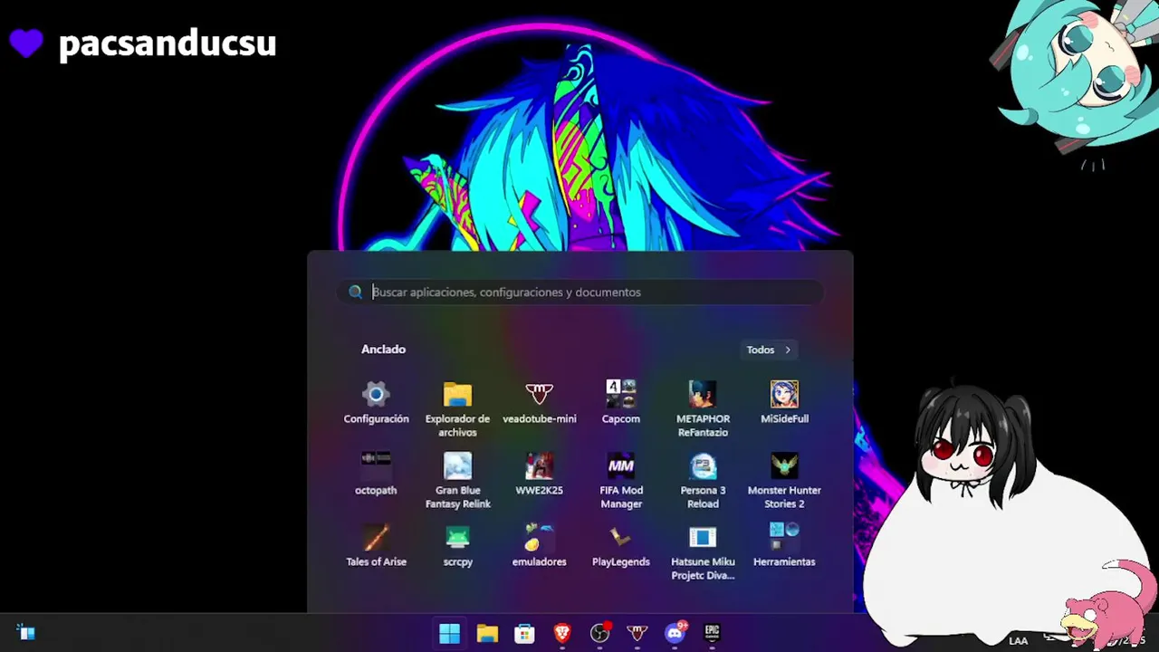Open the Capcom pinned folder
The width and height of the screenshot is (1159, 652).
(621, 403)
